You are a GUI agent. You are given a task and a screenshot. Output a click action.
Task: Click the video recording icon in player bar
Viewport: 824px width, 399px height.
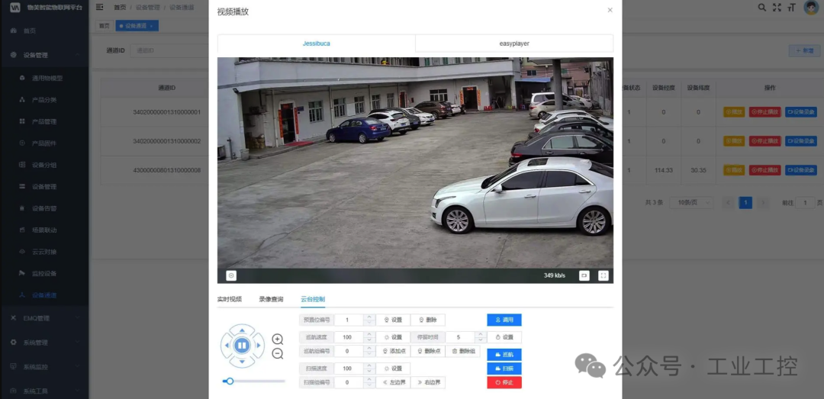(584, 275)
